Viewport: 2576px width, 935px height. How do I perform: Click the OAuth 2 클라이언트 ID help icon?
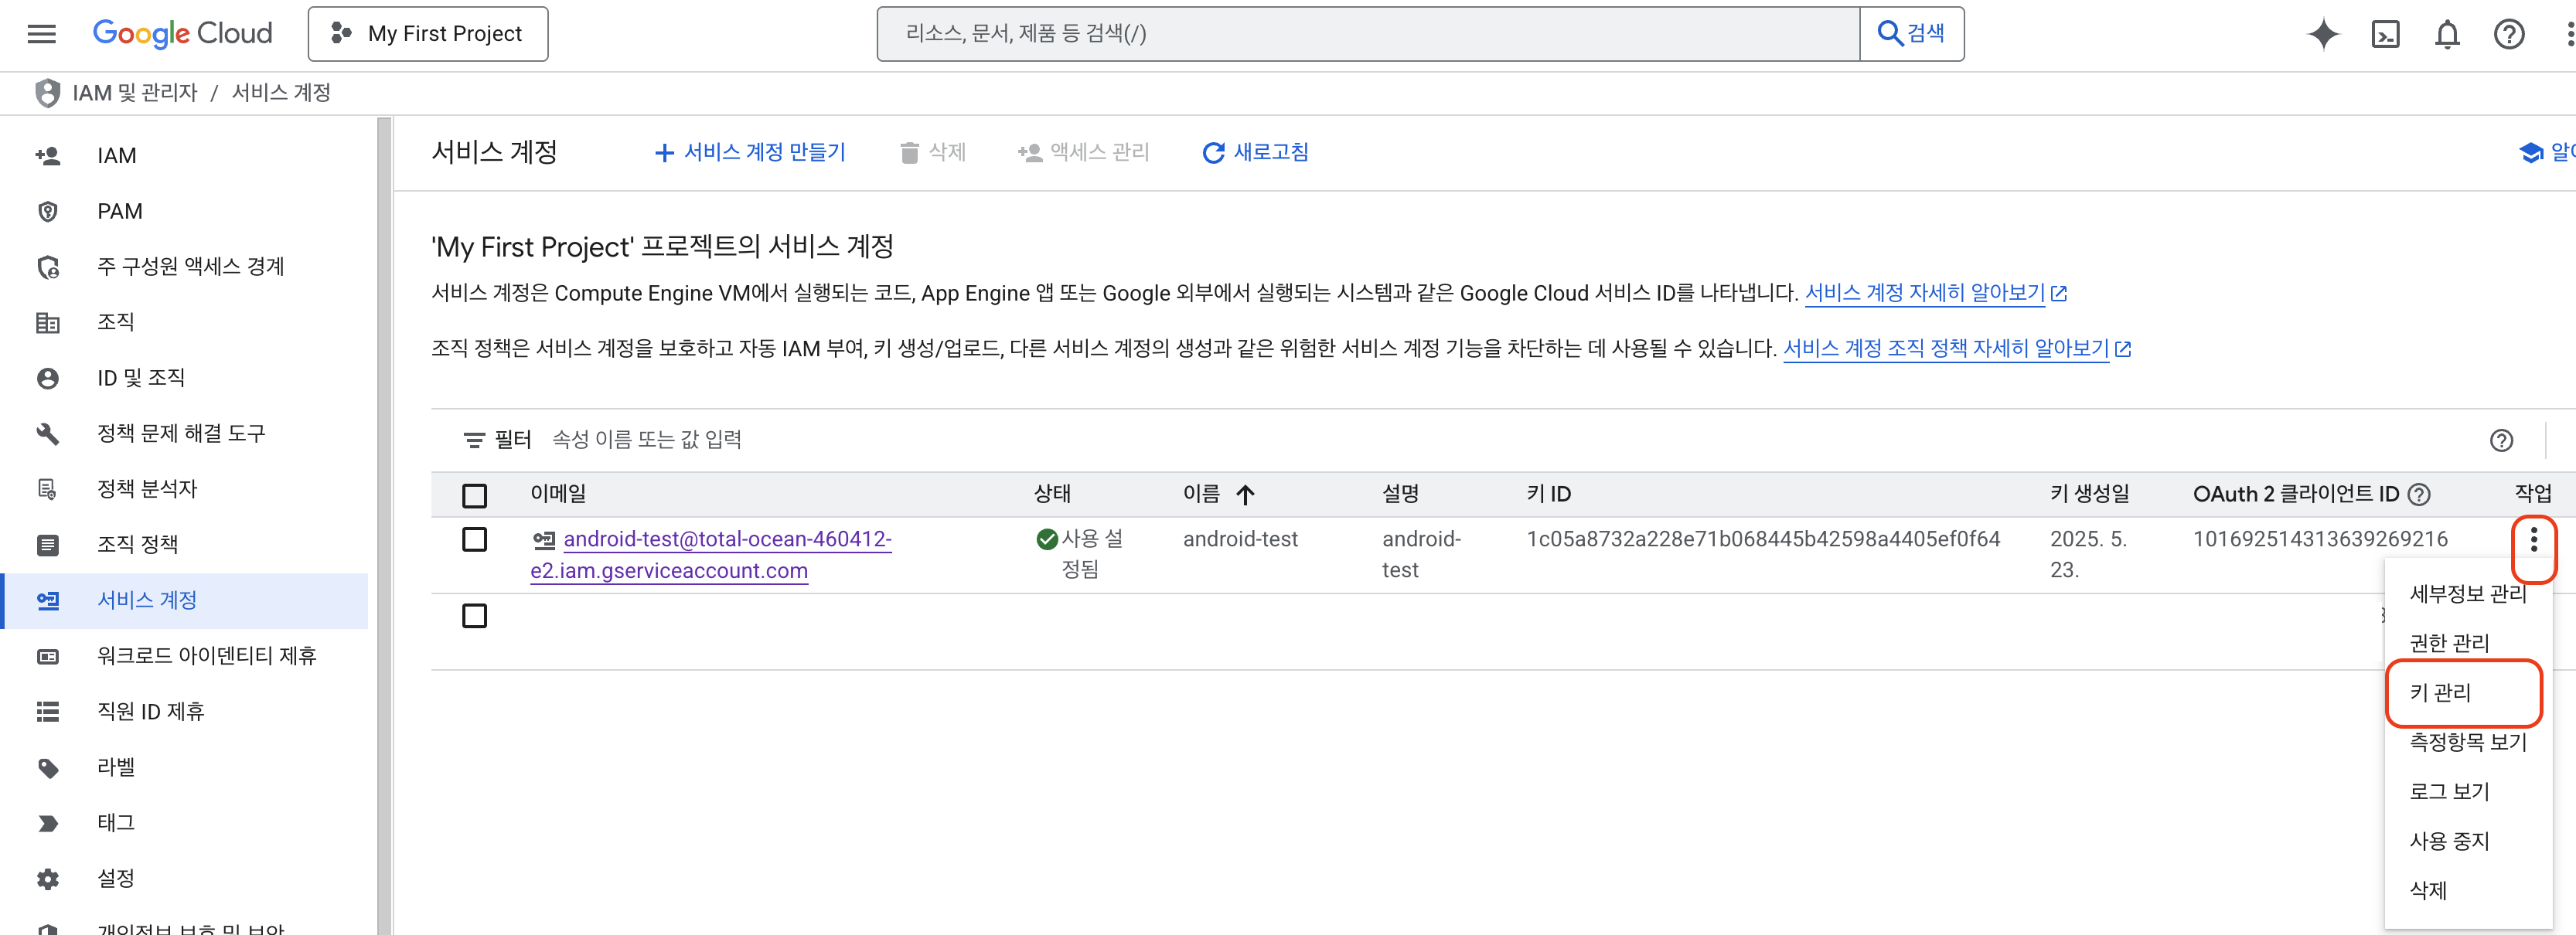(x=2419, y=494)
